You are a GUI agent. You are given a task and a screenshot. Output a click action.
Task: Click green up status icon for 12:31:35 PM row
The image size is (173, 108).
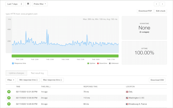(9, 92)
